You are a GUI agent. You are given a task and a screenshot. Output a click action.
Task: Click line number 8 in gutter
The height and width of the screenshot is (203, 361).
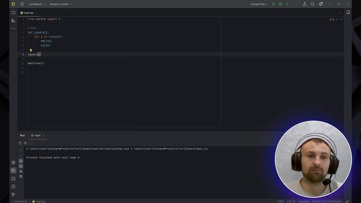(x=23, y=55)
